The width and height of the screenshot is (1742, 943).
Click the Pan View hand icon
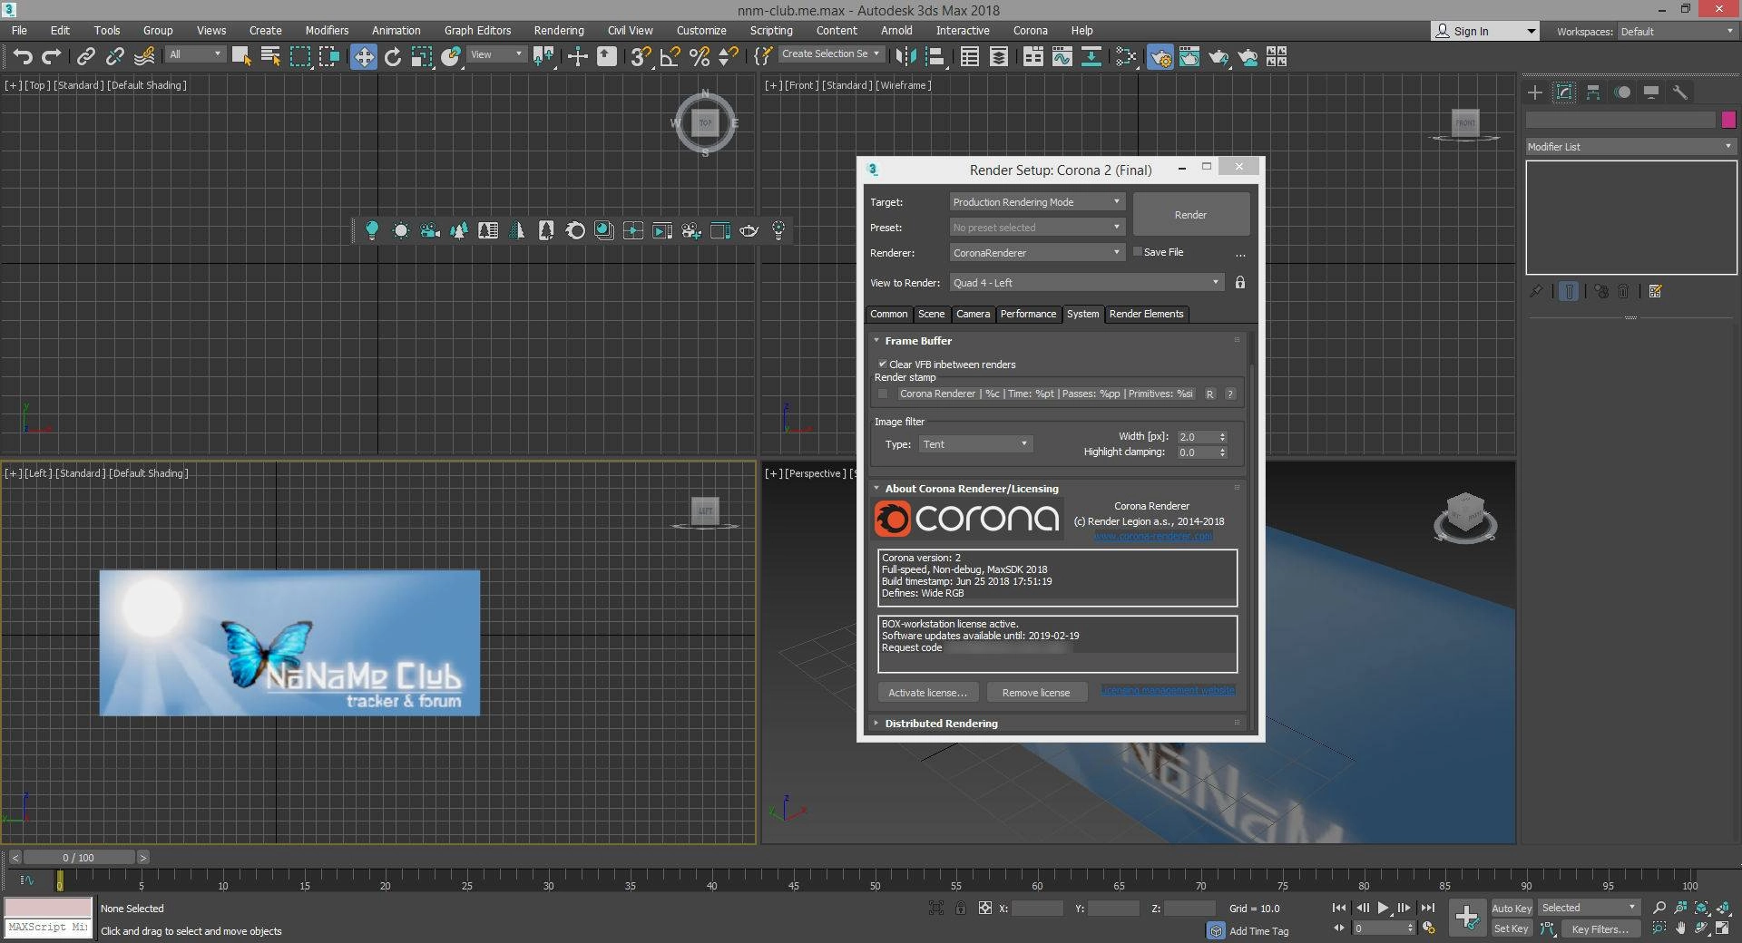point(1680,928)
